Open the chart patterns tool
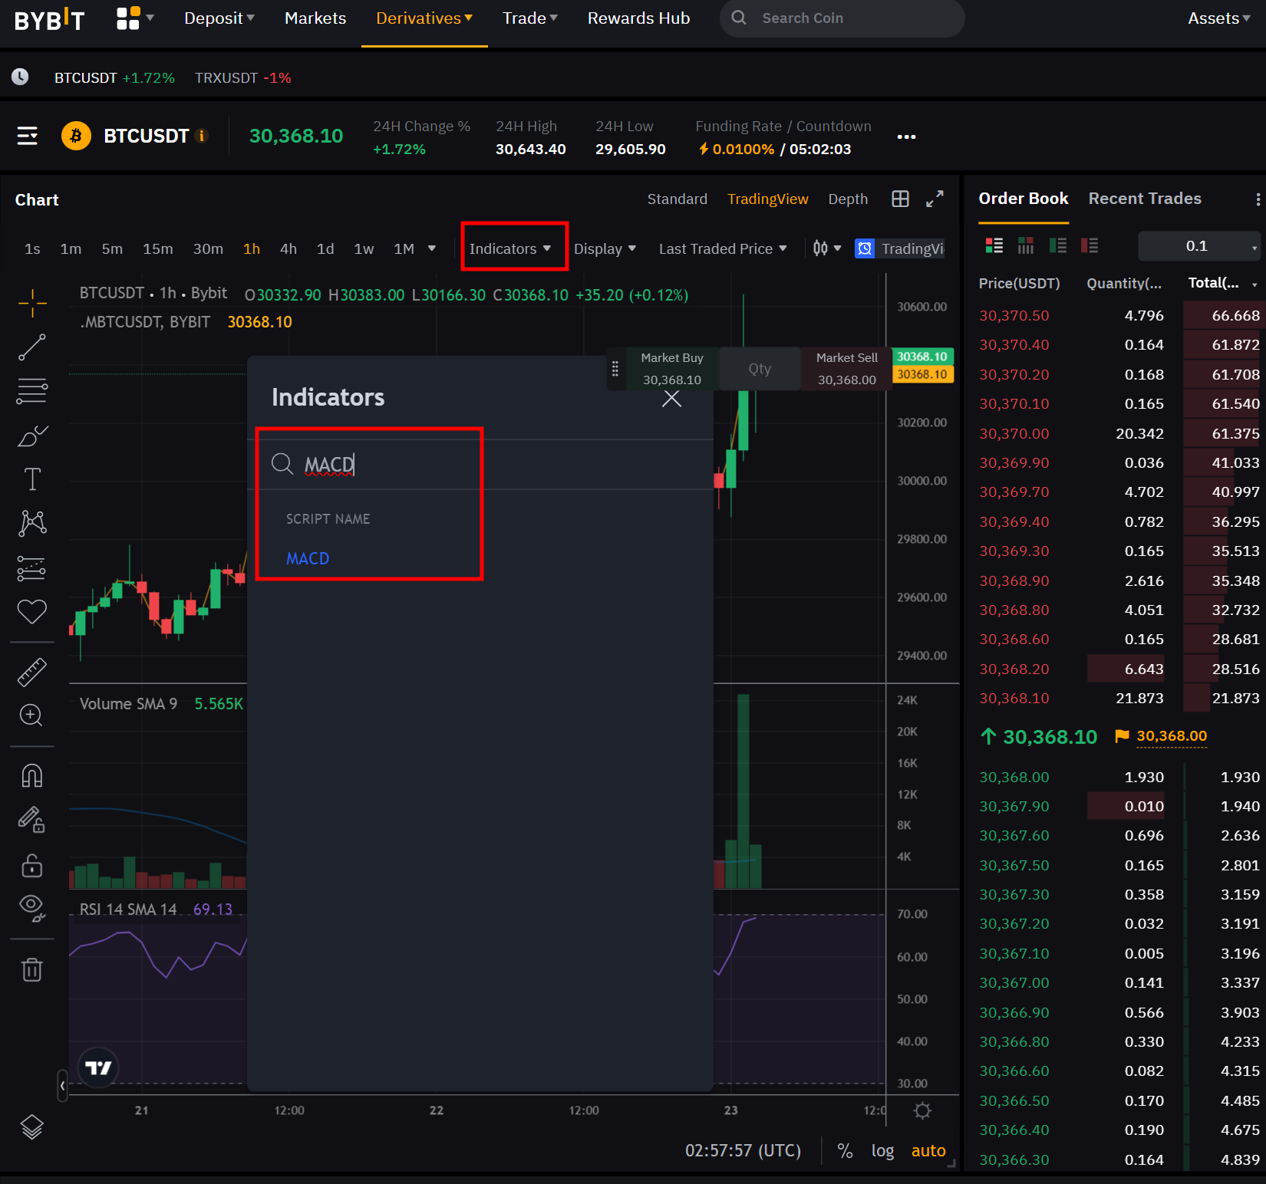This screenshot has width=1266, height=1184. (32, 524)
